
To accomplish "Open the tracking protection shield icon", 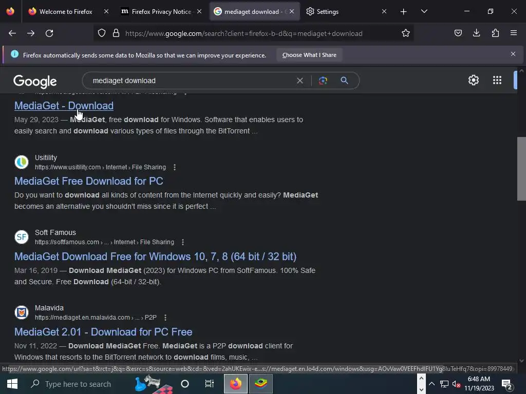I will point(102,33).
